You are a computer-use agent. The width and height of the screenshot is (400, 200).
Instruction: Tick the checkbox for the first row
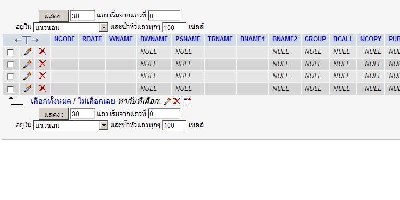[10, 52]
